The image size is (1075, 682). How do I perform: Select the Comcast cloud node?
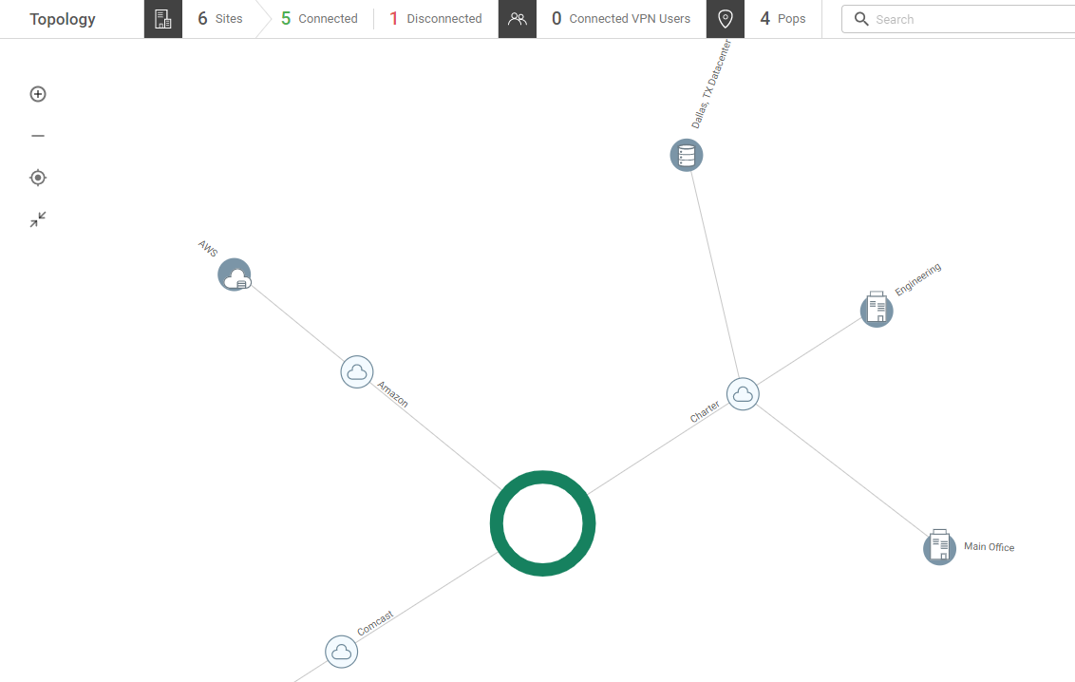[341, 652]
